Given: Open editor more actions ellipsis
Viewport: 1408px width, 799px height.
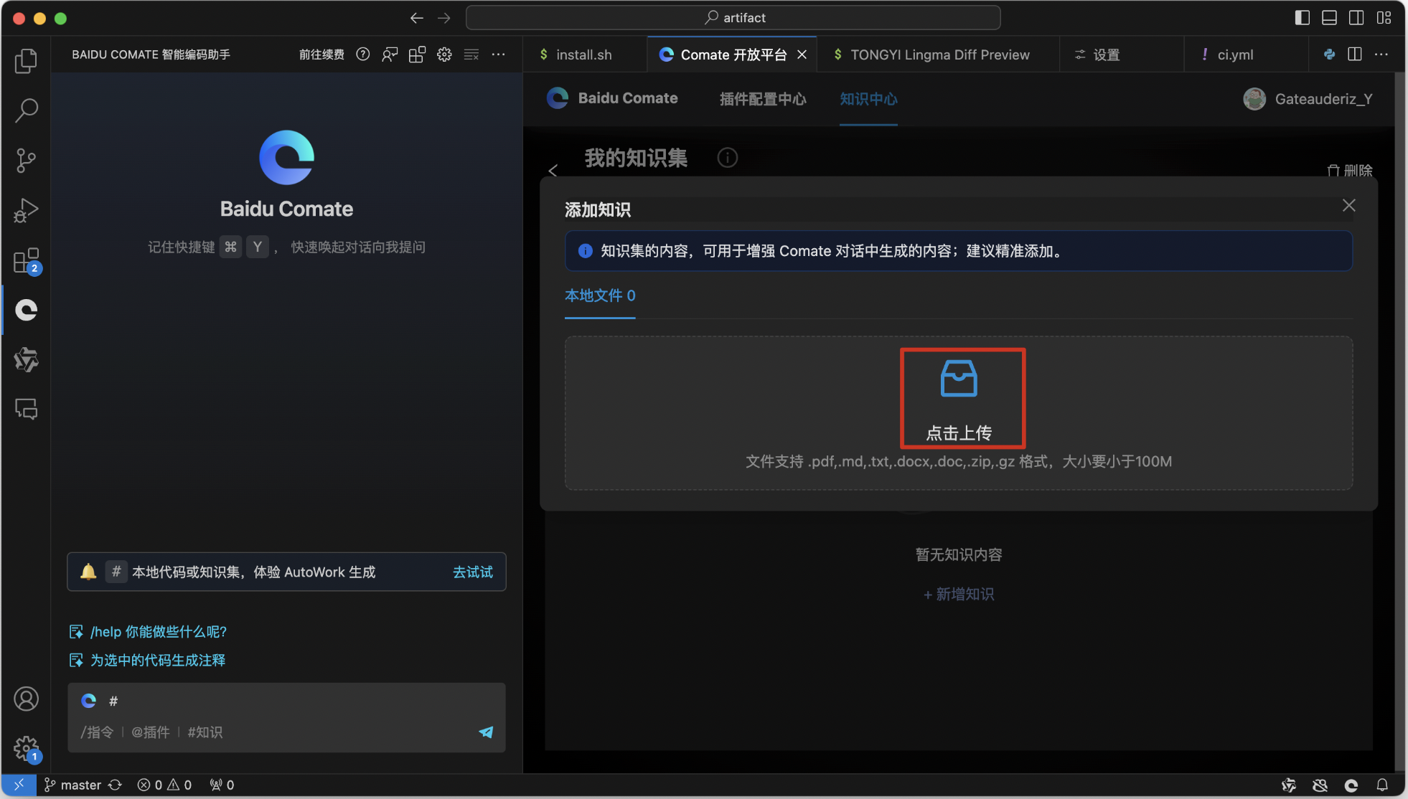Looking at the screenshot, I should click(x=1381, y=55).
